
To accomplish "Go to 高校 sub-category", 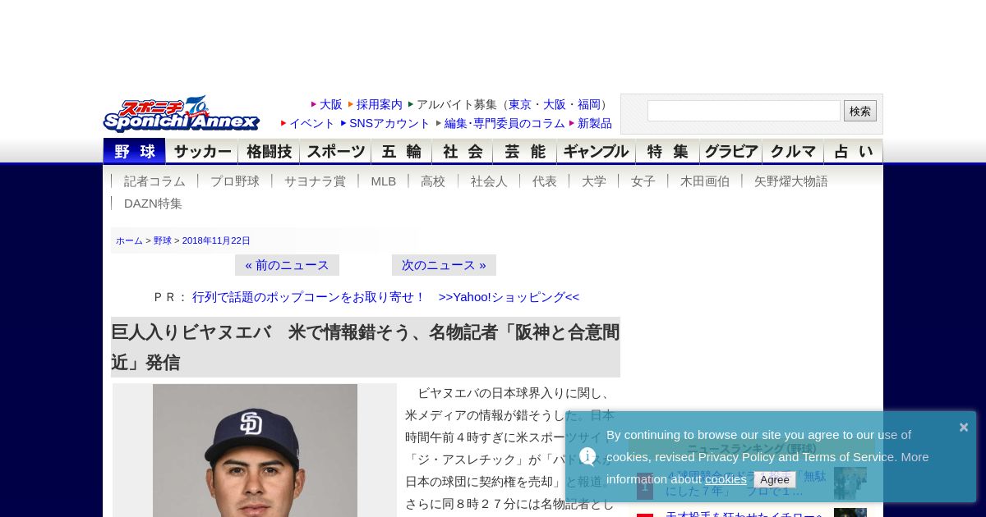I will [433, 181].
